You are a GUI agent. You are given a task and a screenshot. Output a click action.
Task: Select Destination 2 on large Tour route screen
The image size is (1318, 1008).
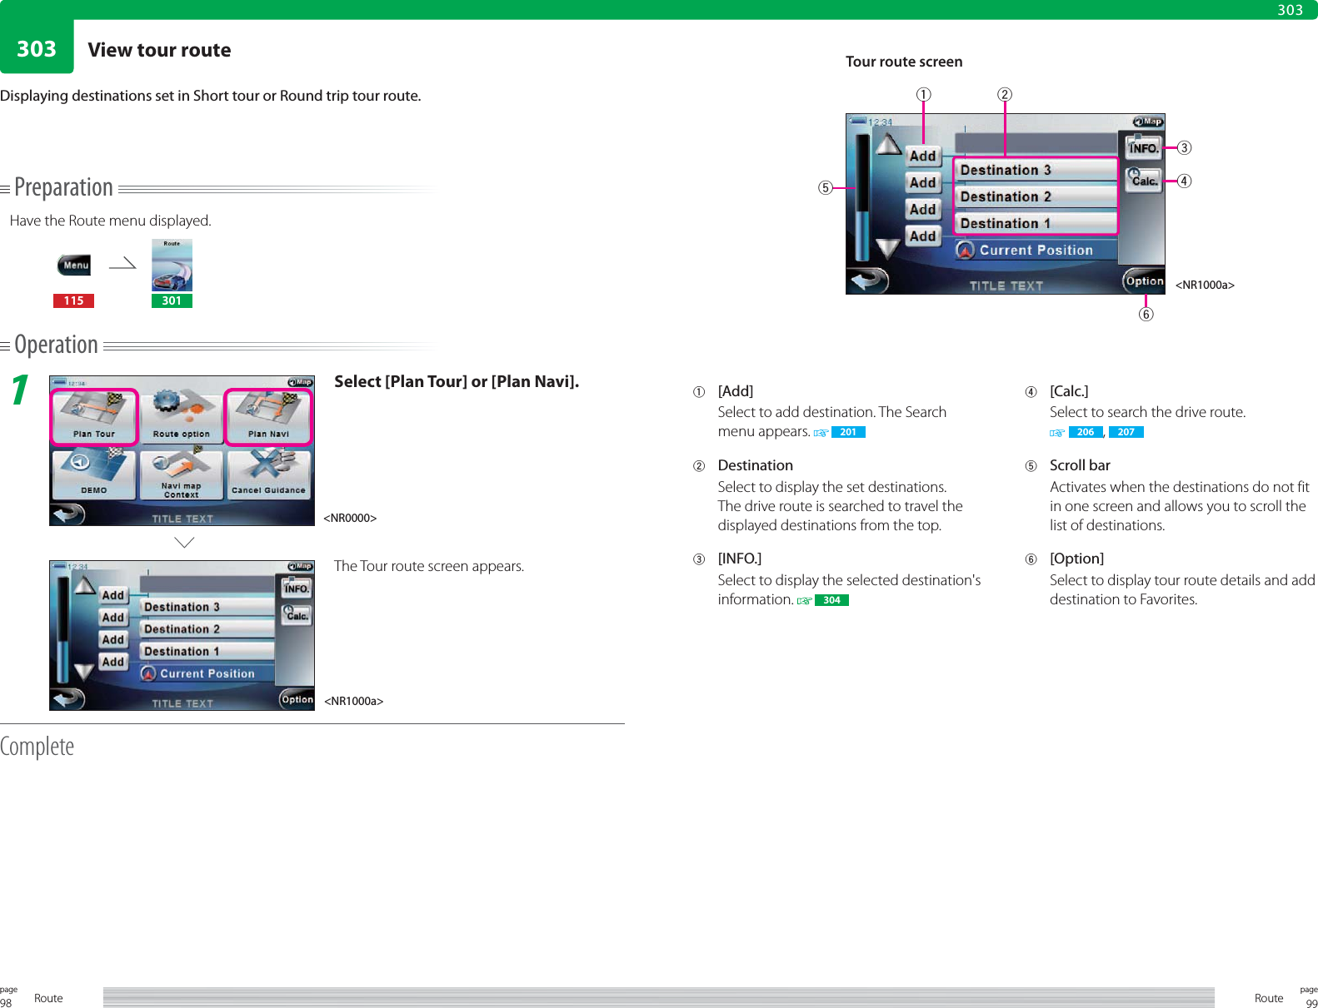click(1036, 196)
